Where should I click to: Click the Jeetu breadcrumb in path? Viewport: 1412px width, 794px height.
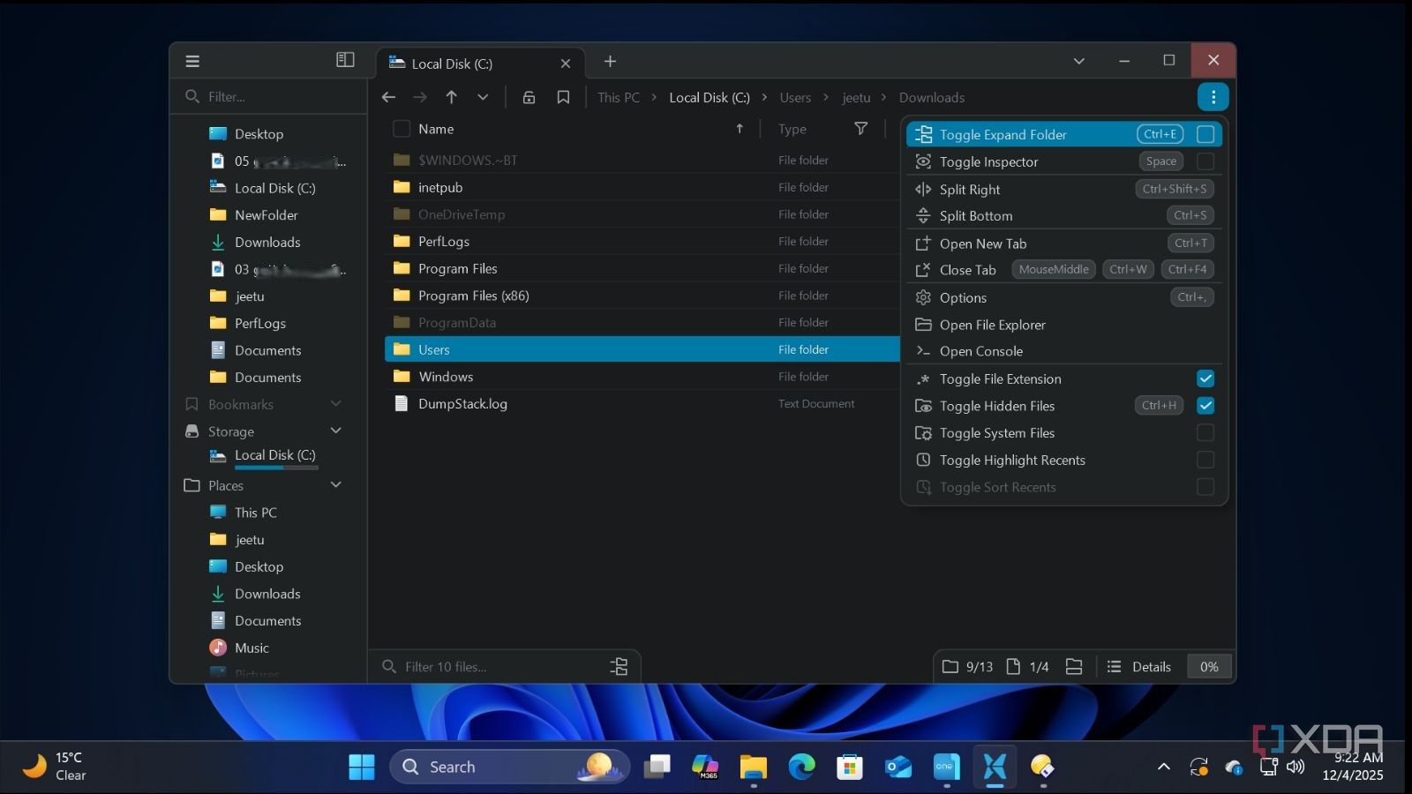856,98
